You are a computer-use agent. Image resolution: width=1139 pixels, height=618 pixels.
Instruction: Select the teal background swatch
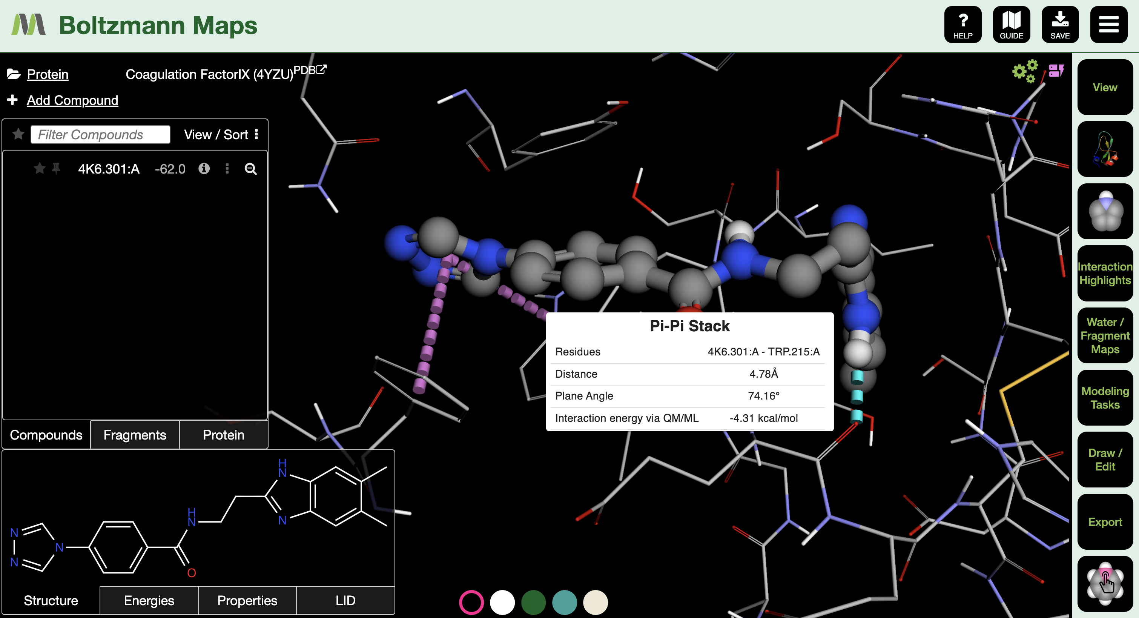tap(565, 602)
